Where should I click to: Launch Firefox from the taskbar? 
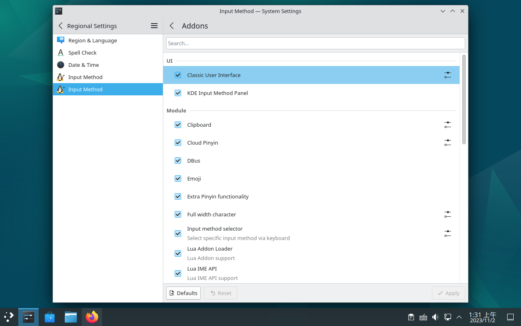[x=92, y=317]
